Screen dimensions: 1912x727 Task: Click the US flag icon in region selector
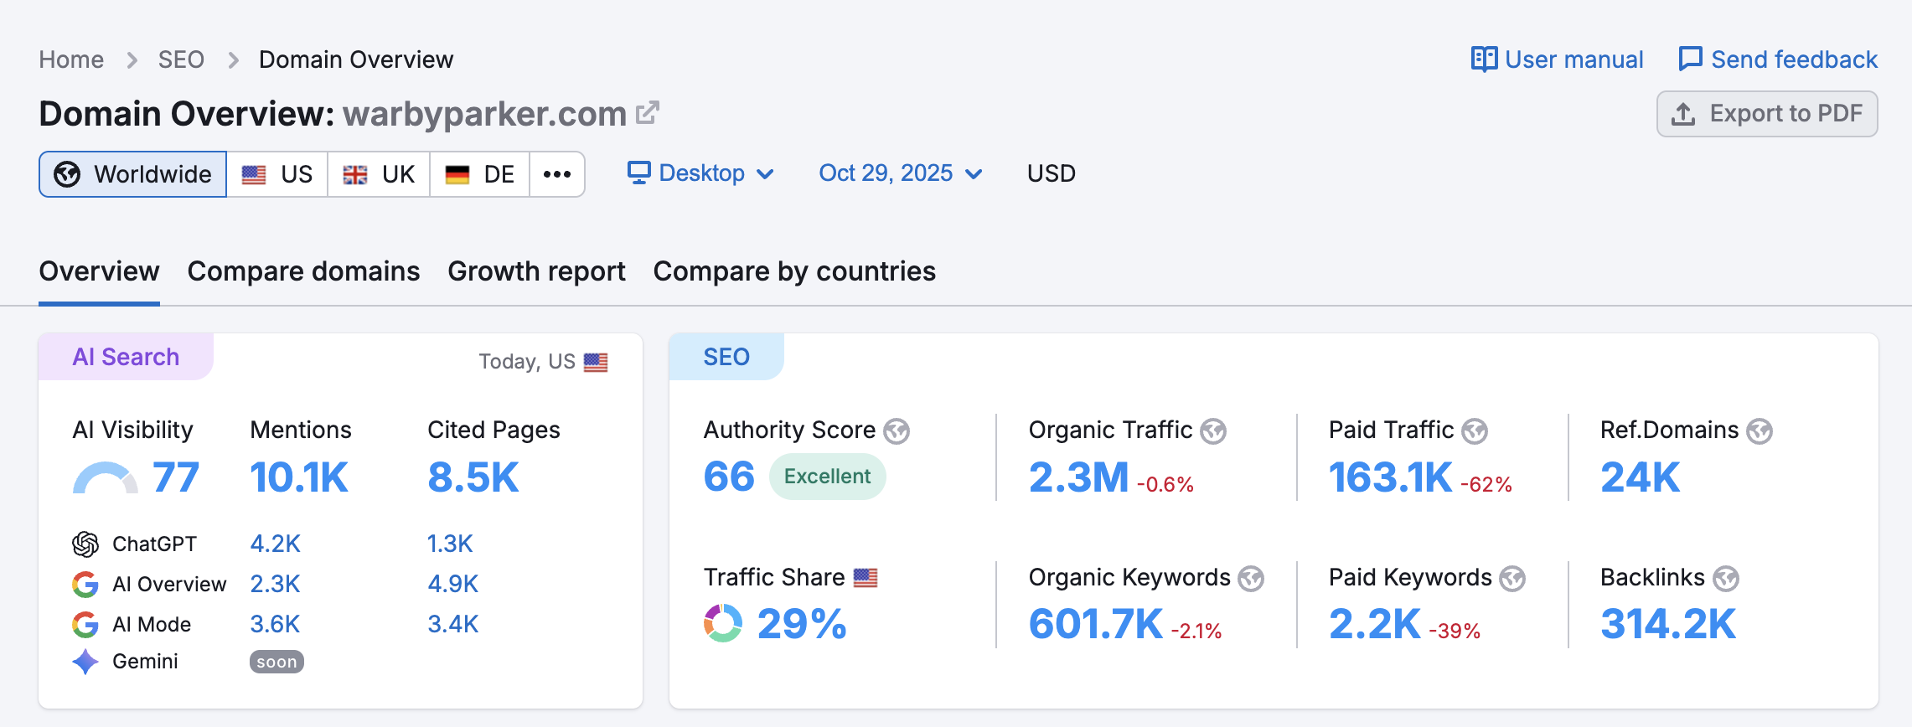[x=254, y=174]
